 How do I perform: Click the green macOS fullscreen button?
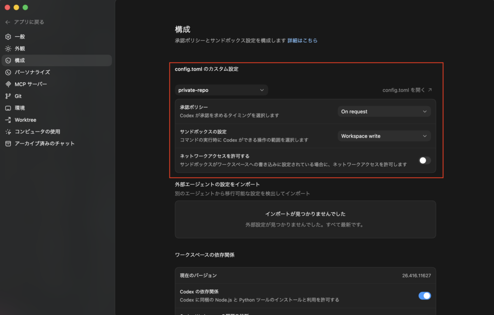pyautogui.click(x=25, y=8)
